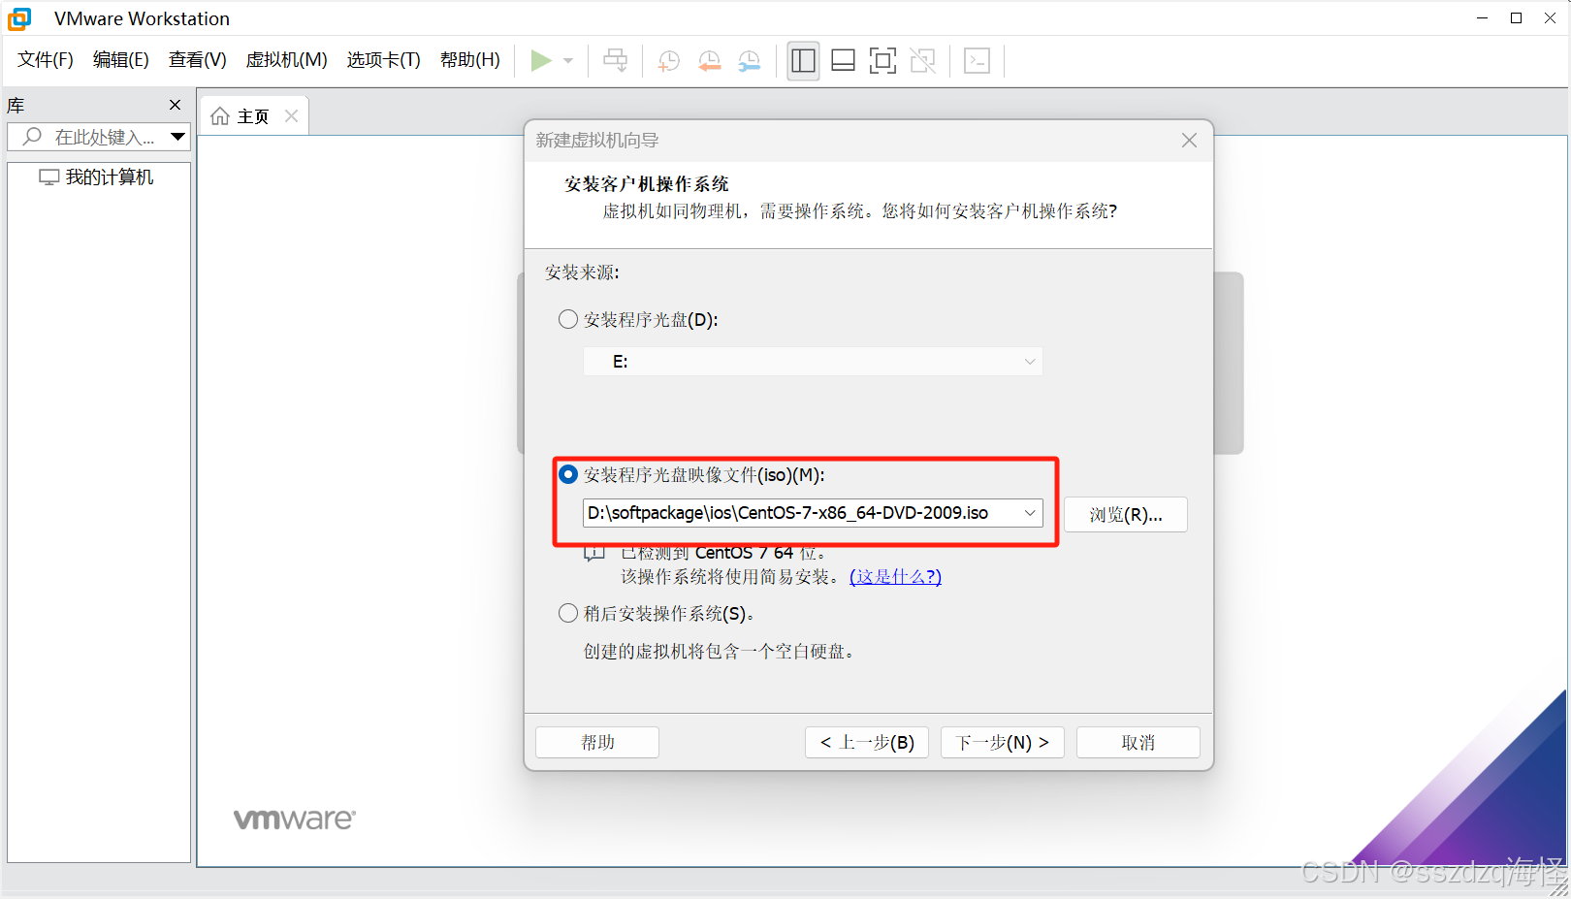This screenshot has height=899, width=1571.
Task: Switch to the 主页 tab
Action: [x=253, y=116]
